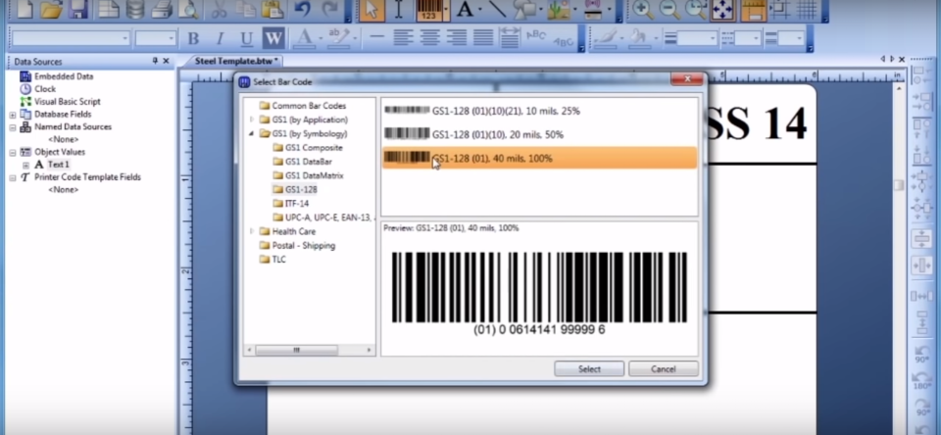Click the Select button
Screen dimensions: 941x435
coord(589,369)
